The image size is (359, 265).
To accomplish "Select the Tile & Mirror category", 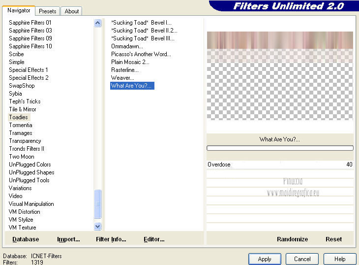I will (23, 109).
